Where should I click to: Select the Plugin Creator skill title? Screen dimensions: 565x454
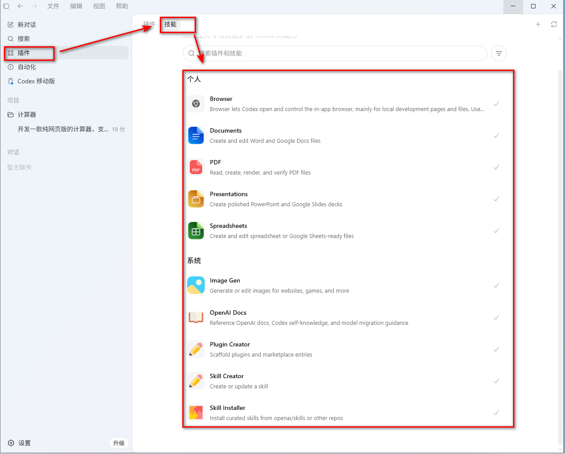click(x=230, y=344)
